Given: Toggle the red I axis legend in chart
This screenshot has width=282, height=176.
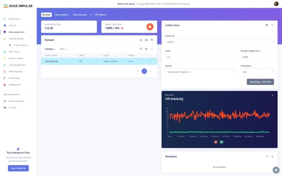Looking at the screenshot, I should tap(216, 142).
